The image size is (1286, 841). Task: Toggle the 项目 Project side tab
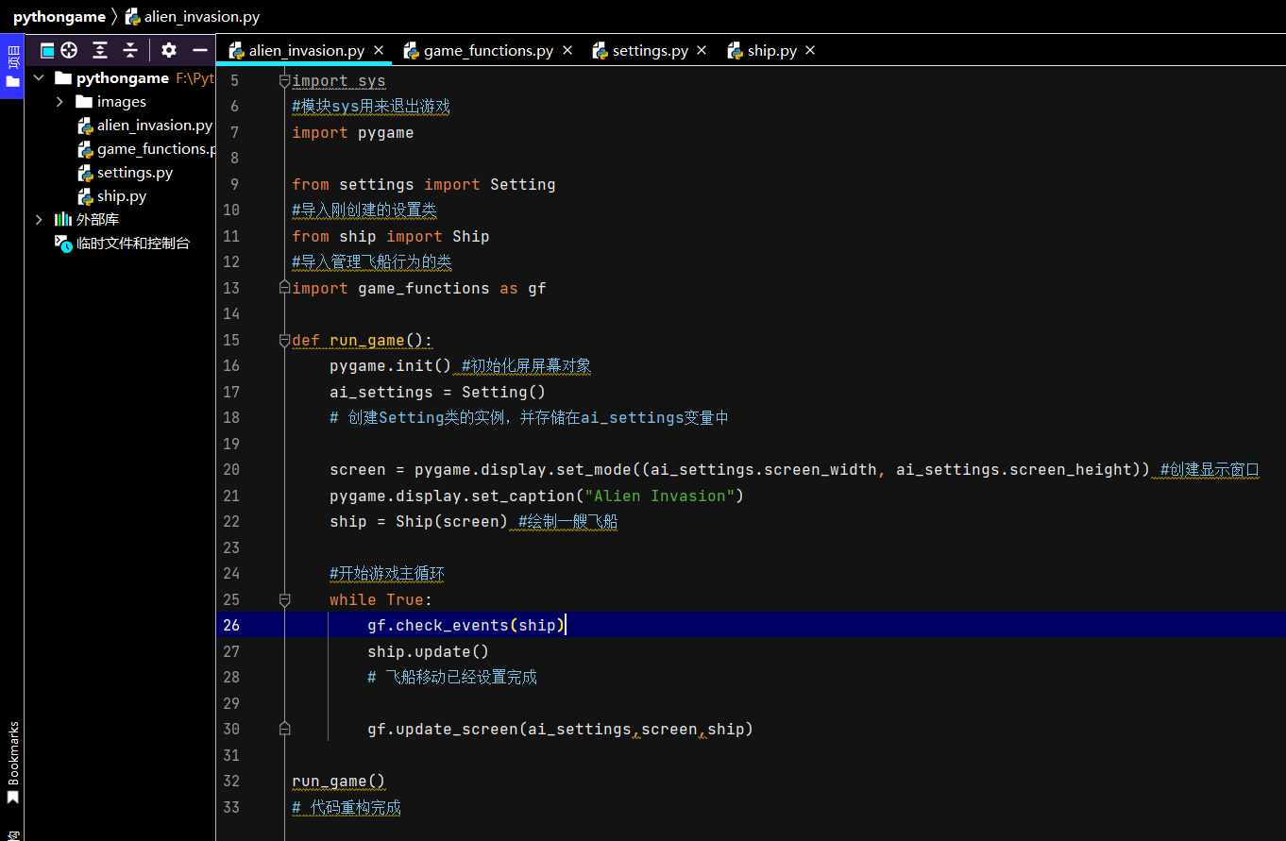coord(12,65)
